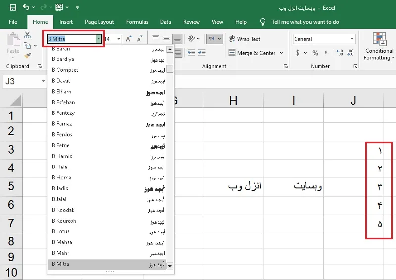Open the File tab
The width and height of the screenshot is (396, 280).
tap(13, 22)
